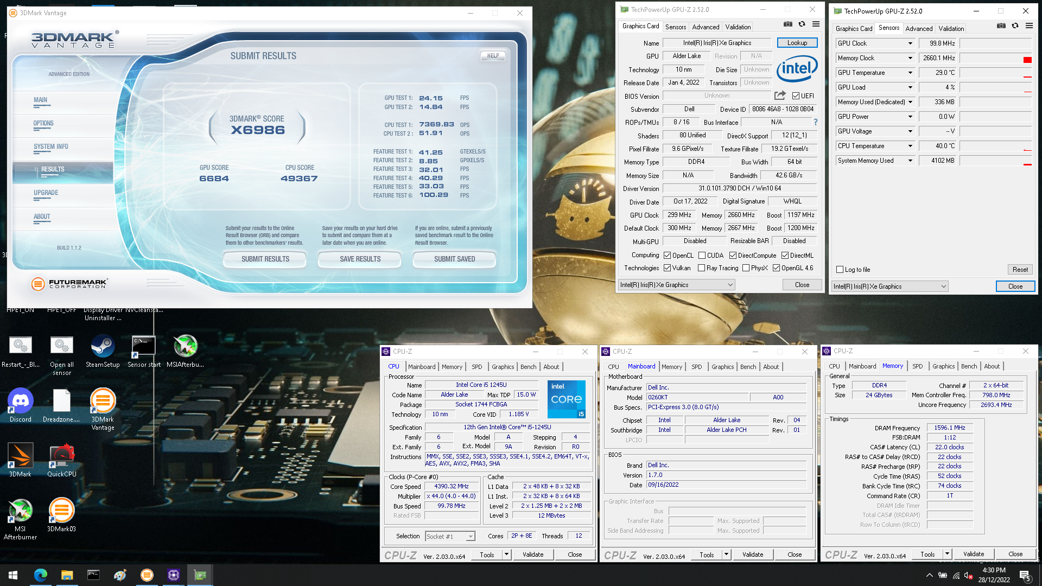Open GPU selector dropdown in Sensors GPU-Z

point(889,286)
